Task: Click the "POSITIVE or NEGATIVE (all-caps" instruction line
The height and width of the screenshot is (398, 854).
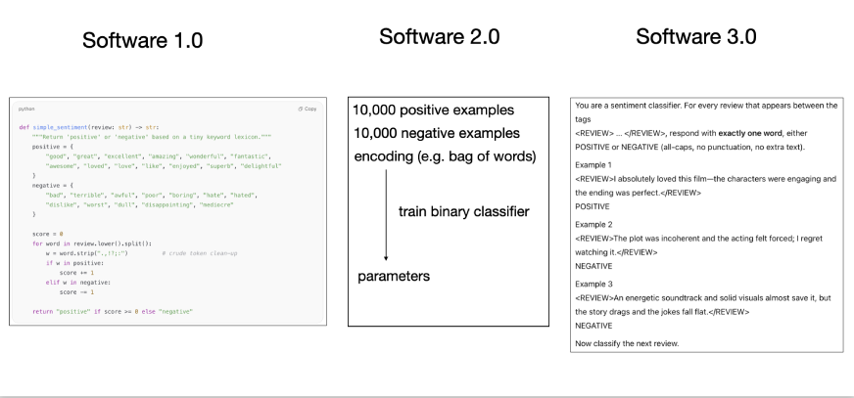Action: pos(690,147)
